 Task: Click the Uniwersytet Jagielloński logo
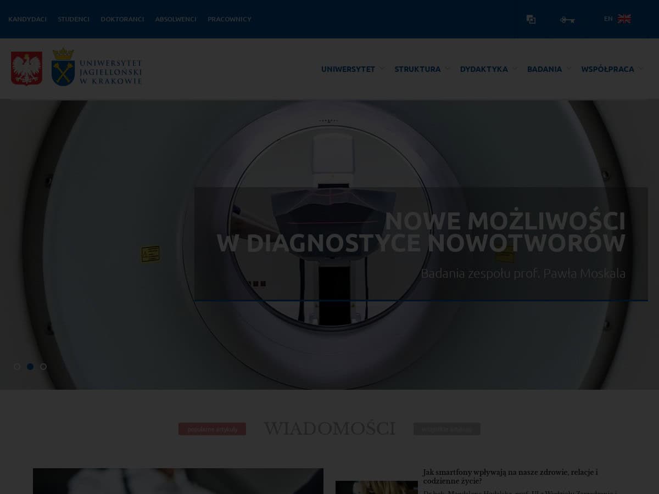pos(97,67)
